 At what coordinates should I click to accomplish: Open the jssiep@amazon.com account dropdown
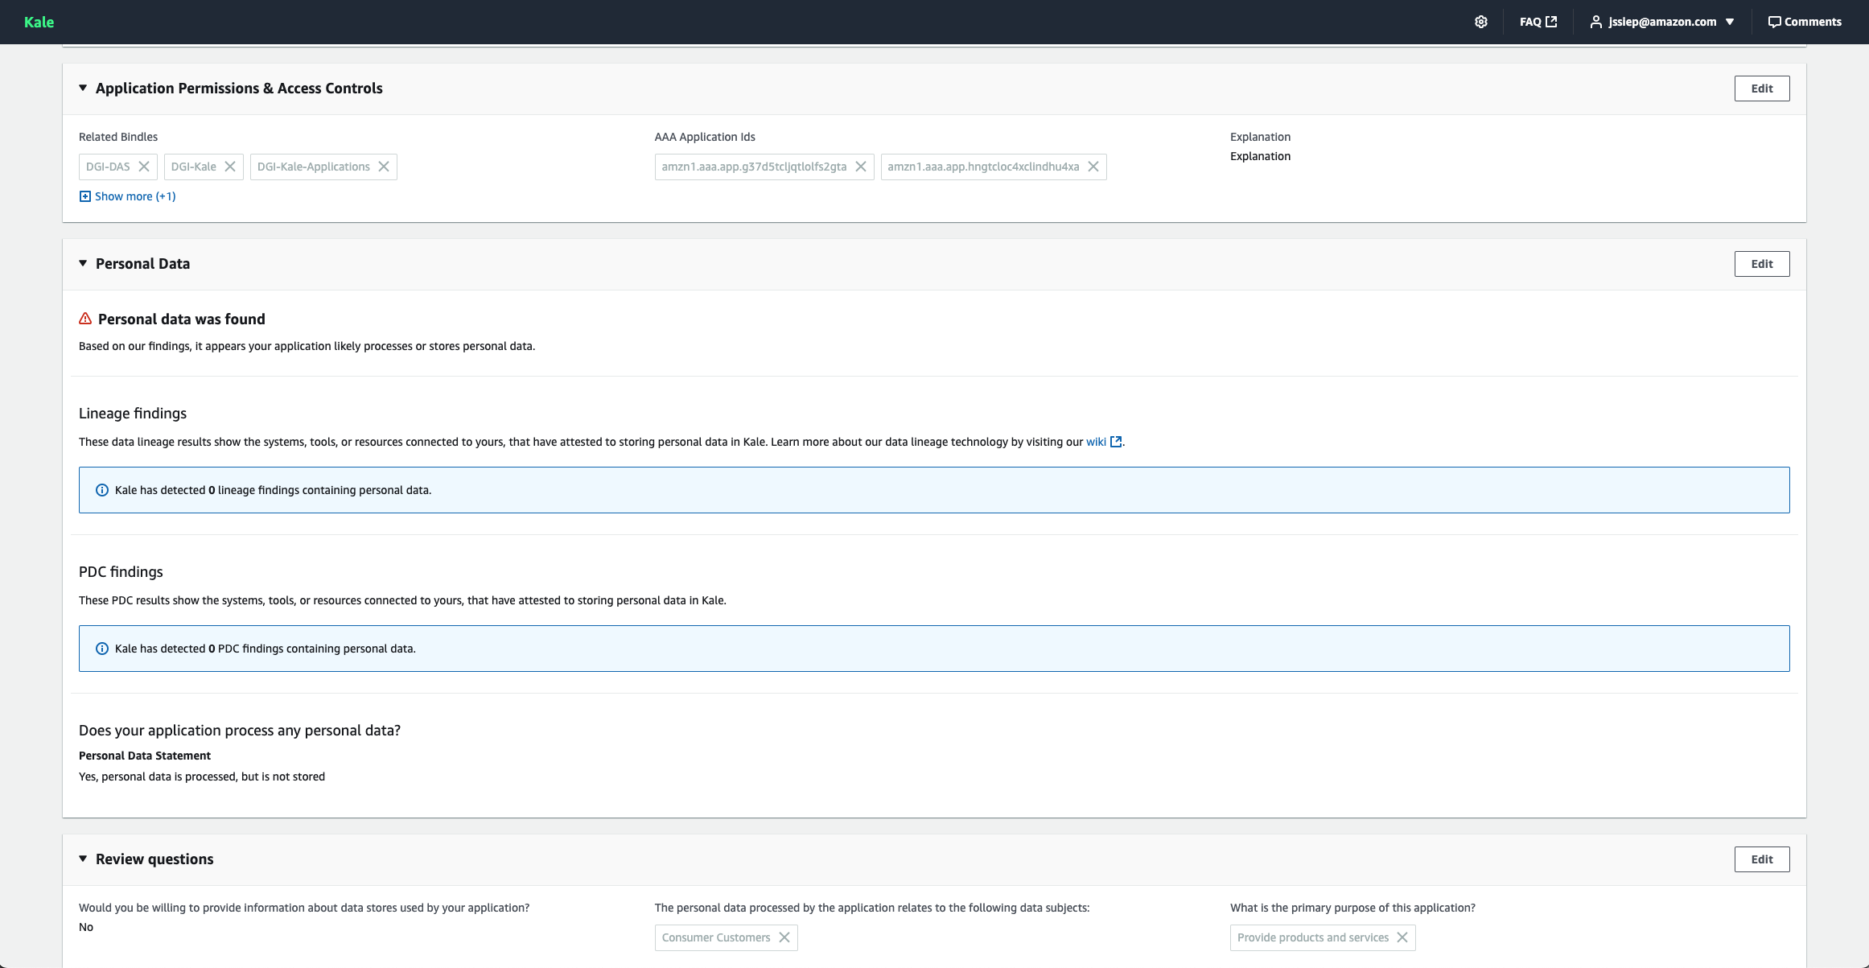tap(1662, 22)
